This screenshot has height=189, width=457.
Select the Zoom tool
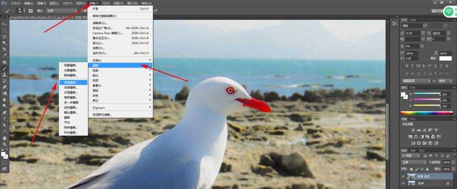click(5, 144)
